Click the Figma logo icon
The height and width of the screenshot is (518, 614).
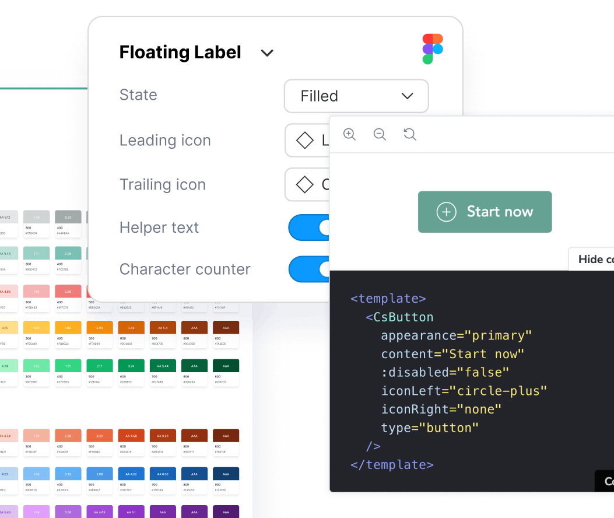pyautogui.click(x=433, y=49)
